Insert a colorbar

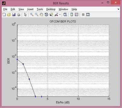click(72, 15)
